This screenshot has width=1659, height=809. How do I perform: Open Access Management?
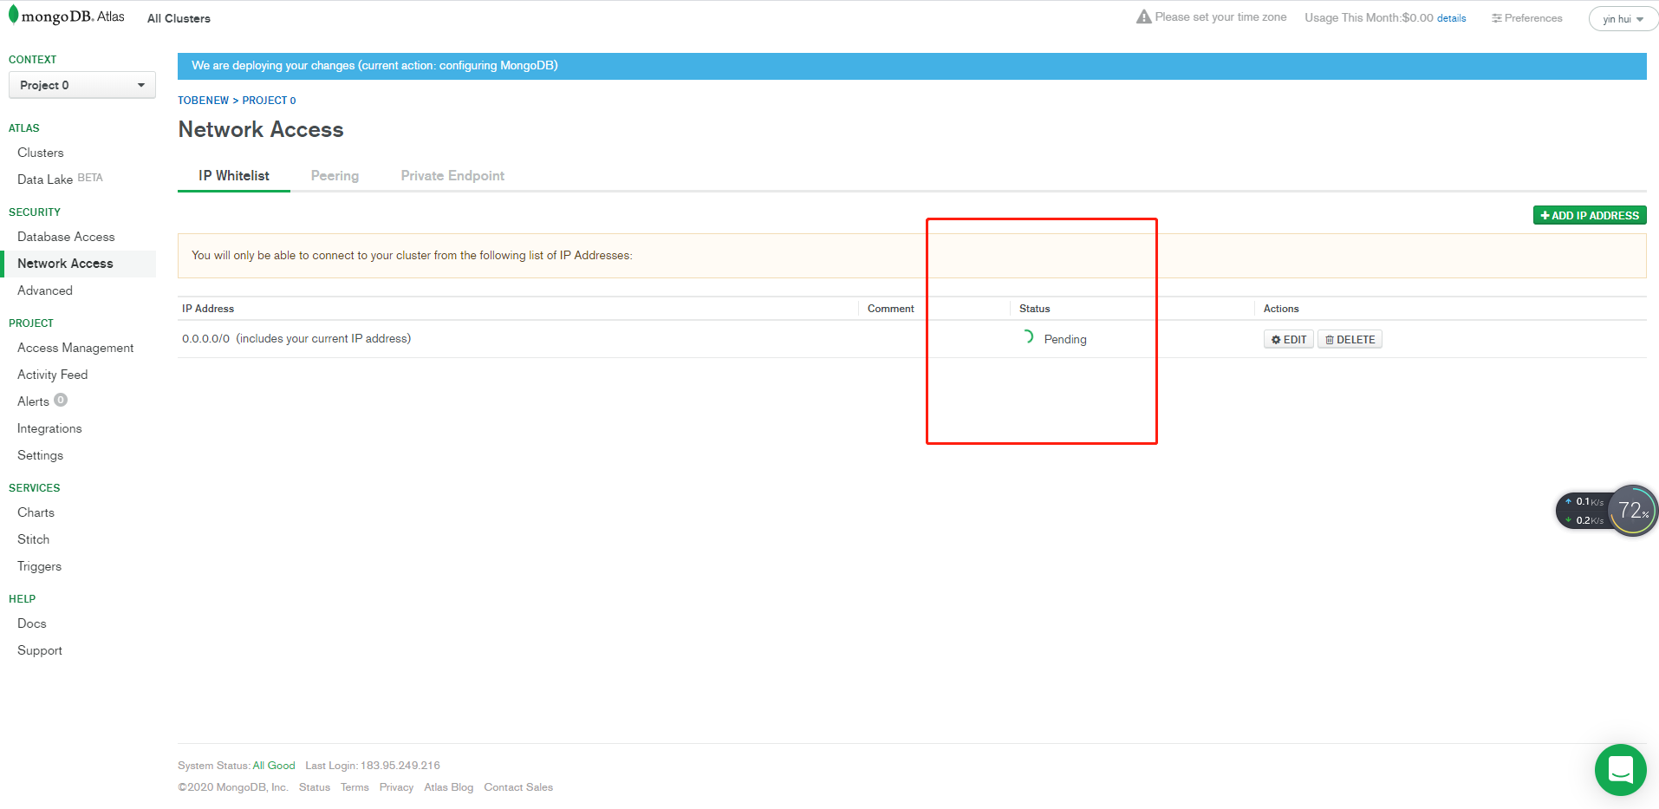(75, 348)
